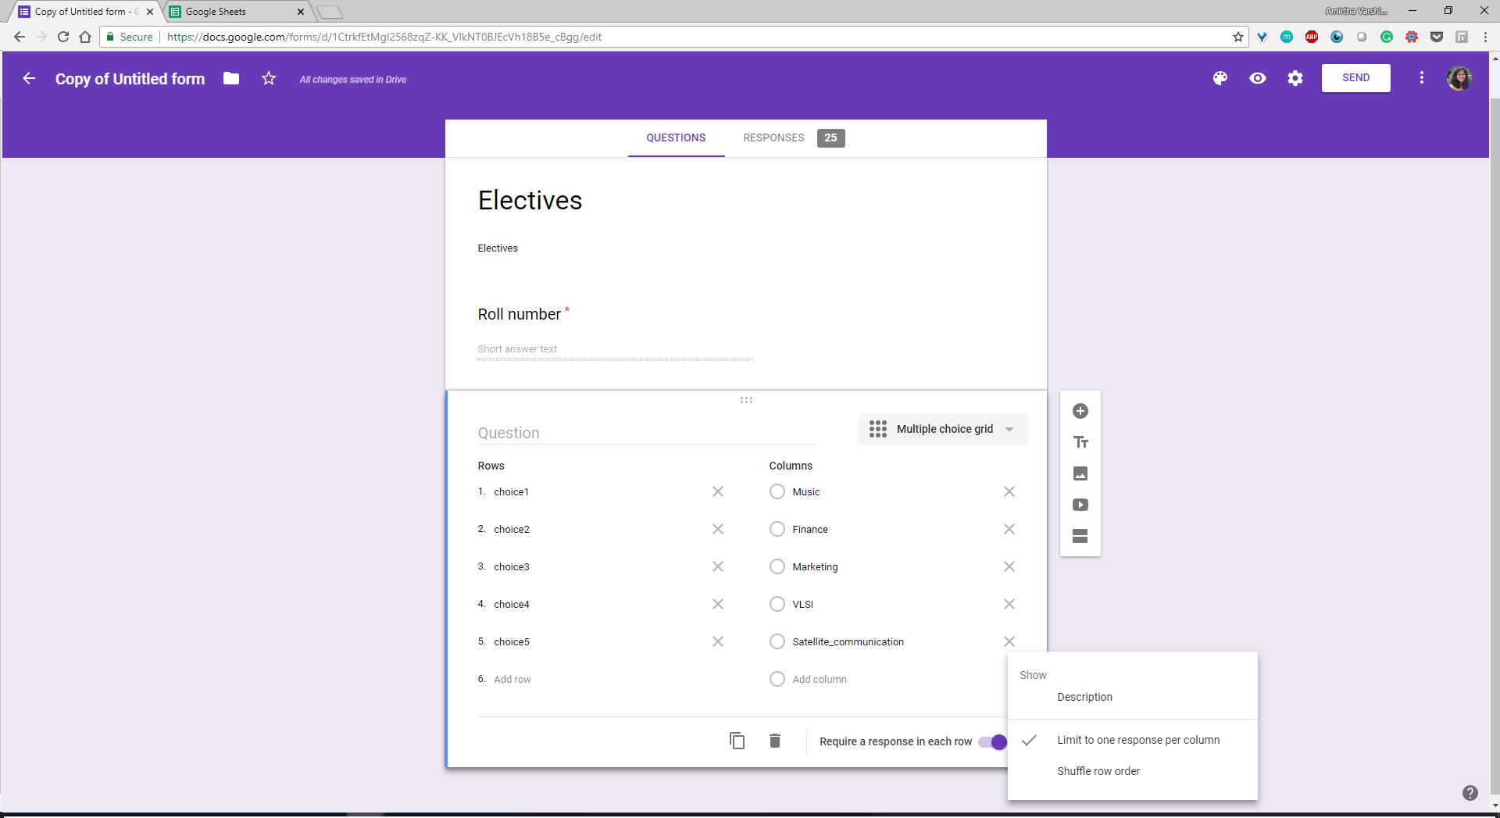Click Add column
Screen dimensions: 1500x818
click(820, 679)
